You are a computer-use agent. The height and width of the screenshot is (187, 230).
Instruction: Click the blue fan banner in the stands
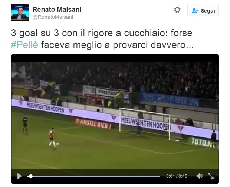point(169,99)
